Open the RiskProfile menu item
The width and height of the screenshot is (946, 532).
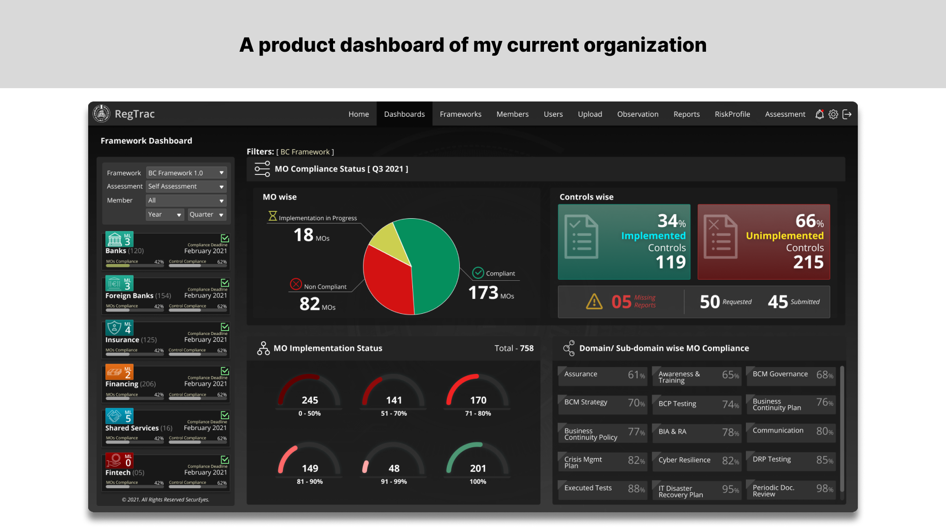[732, 114]
